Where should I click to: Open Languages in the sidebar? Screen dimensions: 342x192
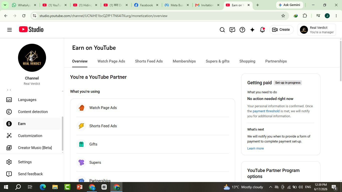coord(32,100)
